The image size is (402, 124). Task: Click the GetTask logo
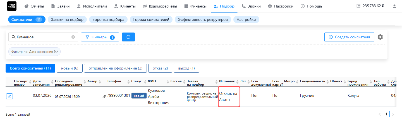(11, 6)
